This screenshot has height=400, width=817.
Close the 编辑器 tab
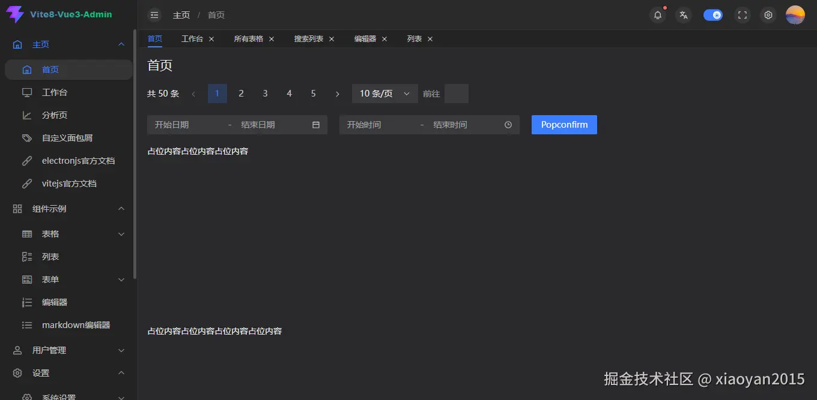(x=384, y=39)
